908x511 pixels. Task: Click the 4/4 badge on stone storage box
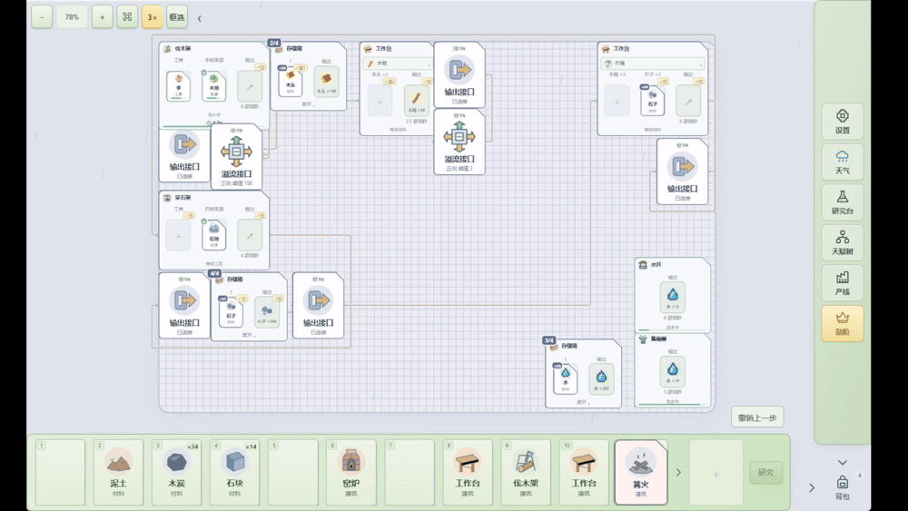[x=214, y=273]
